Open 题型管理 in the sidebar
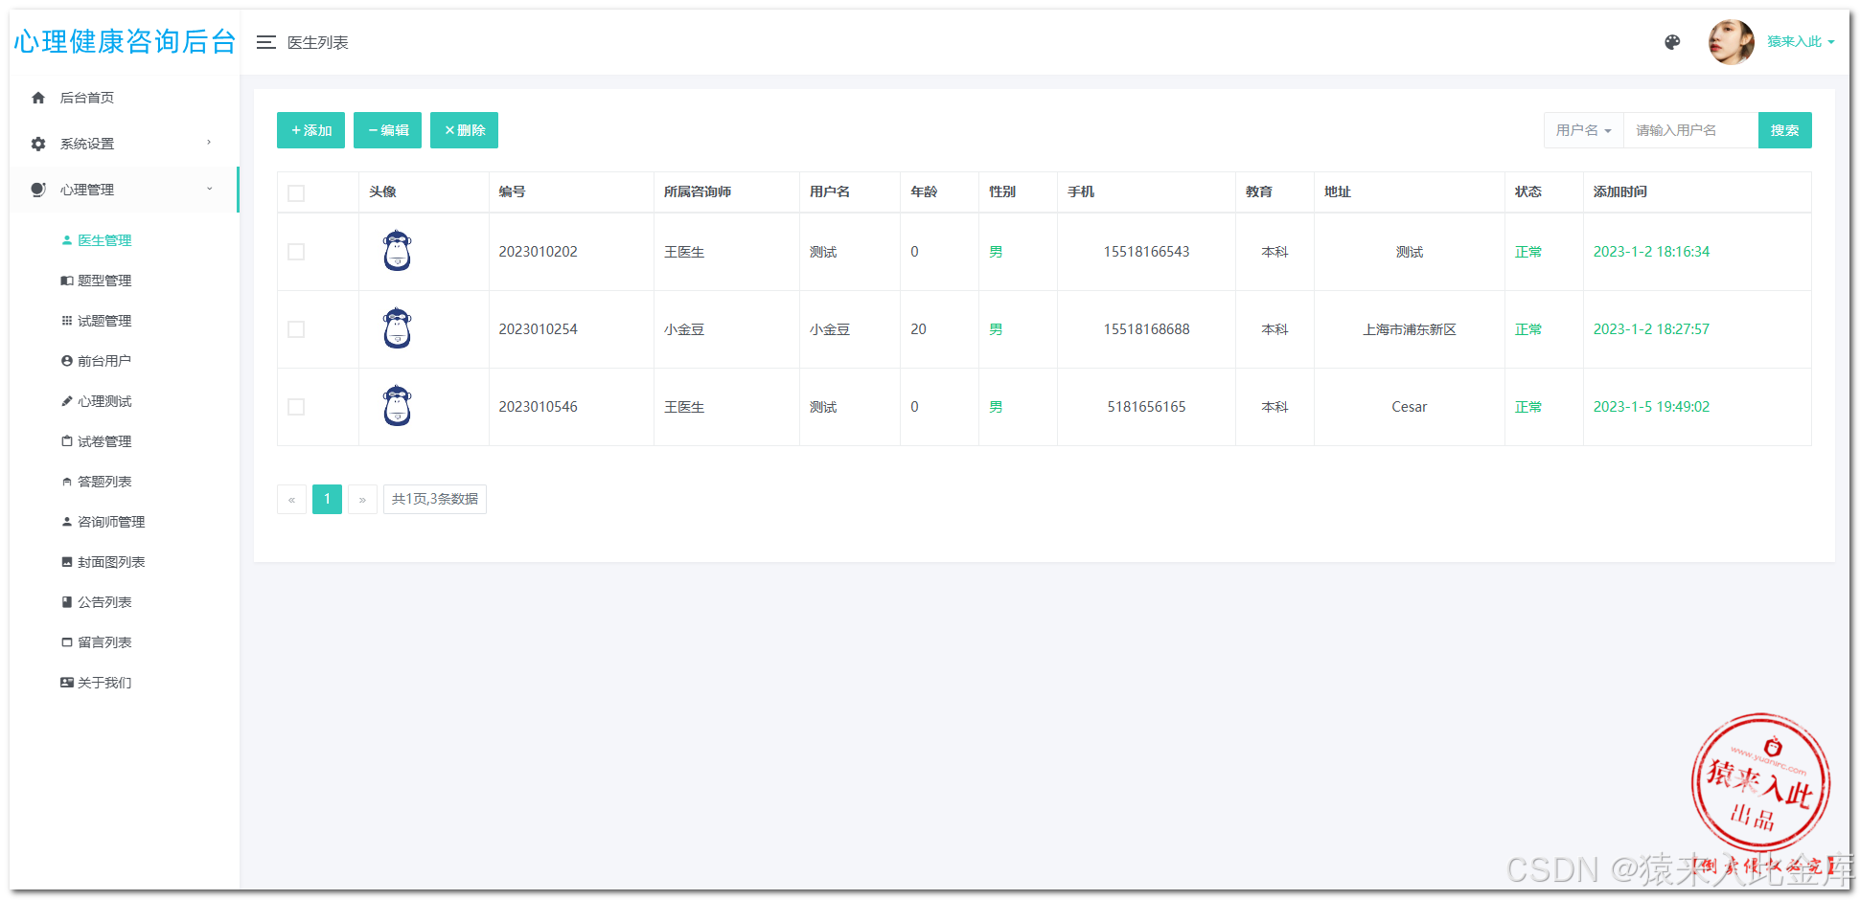The image size is (1860, 900). [x=104, y=281]
